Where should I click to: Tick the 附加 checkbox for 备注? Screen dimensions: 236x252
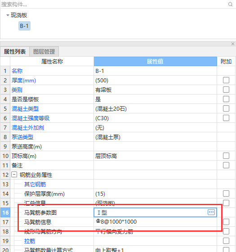[x=226, y=165]
